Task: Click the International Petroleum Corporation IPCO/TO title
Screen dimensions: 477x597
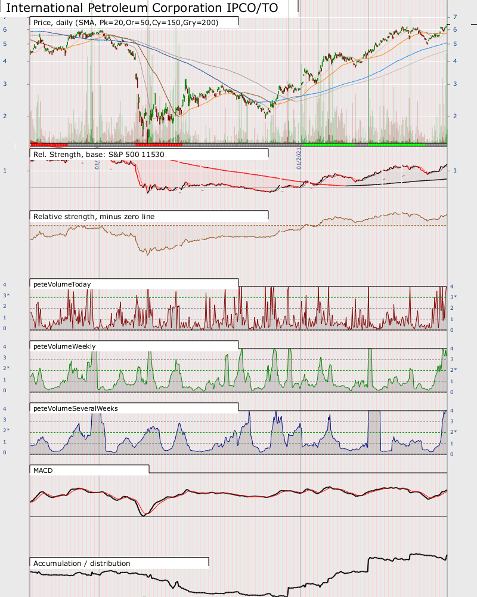Action: [x=142, y=8]
